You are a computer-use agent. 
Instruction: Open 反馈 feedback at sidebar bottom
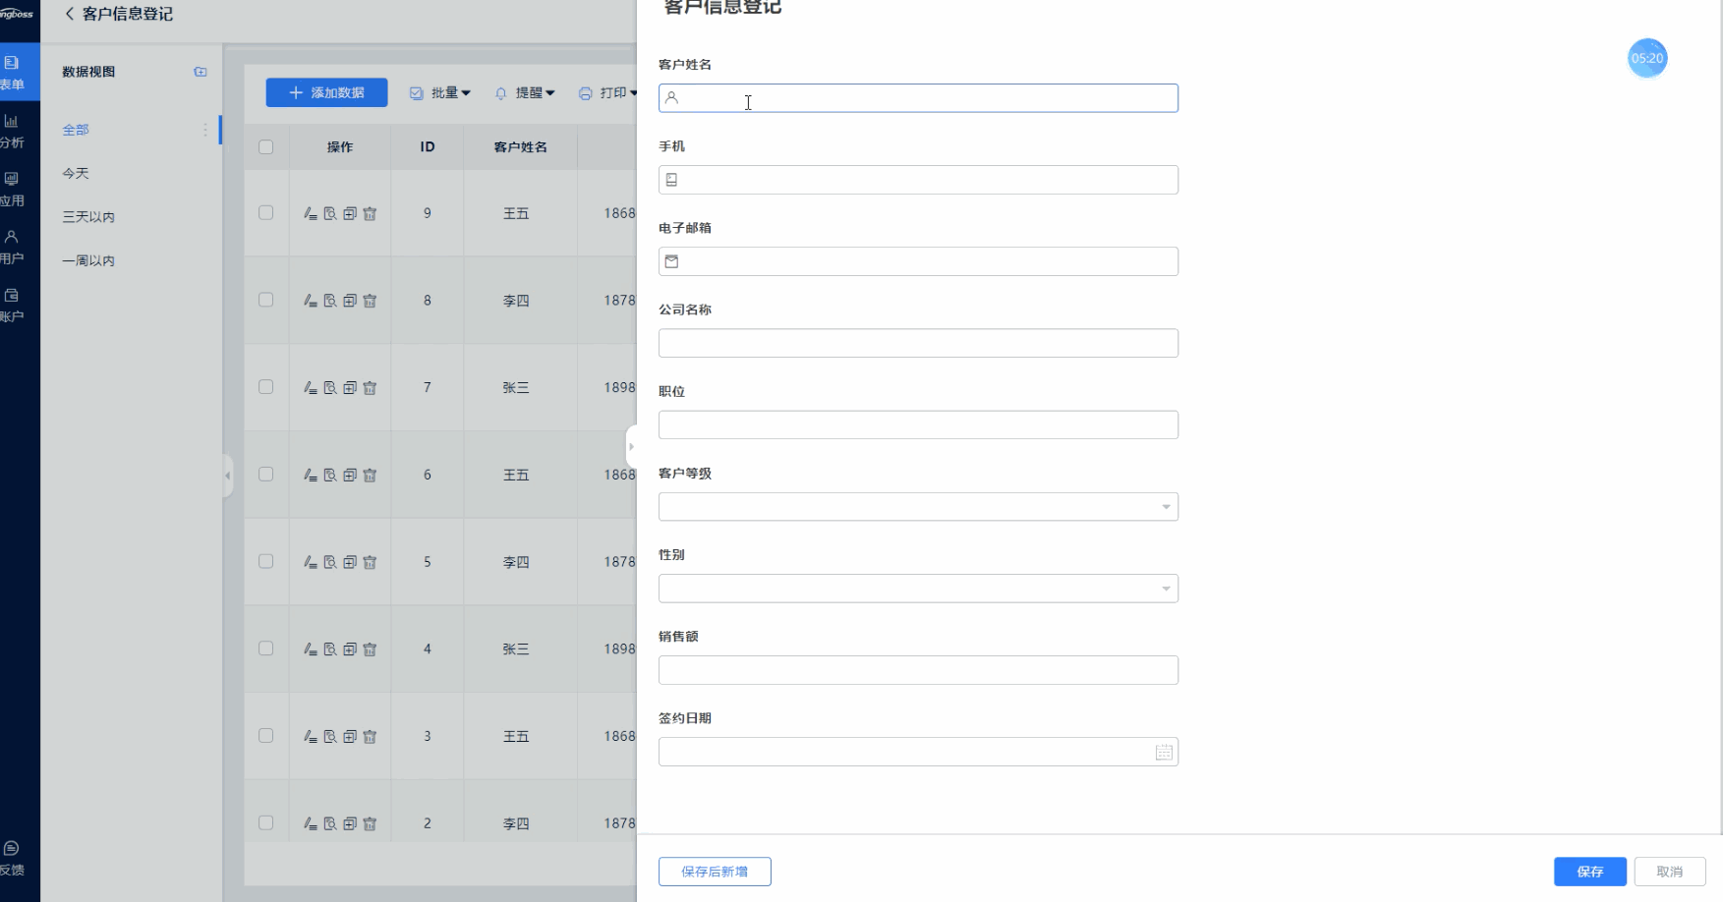[13, 858]
